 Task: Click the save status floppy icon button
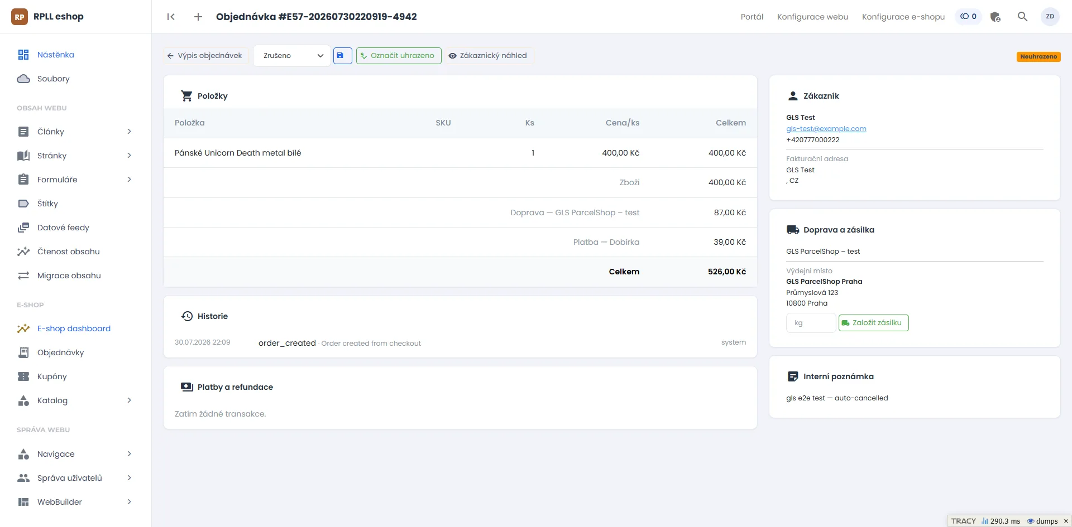pyautogui.click(x=343, y=56)
